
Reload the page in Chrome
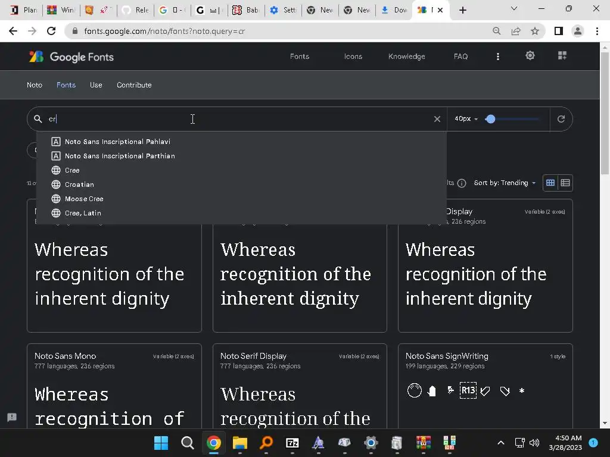click(51, 31)
